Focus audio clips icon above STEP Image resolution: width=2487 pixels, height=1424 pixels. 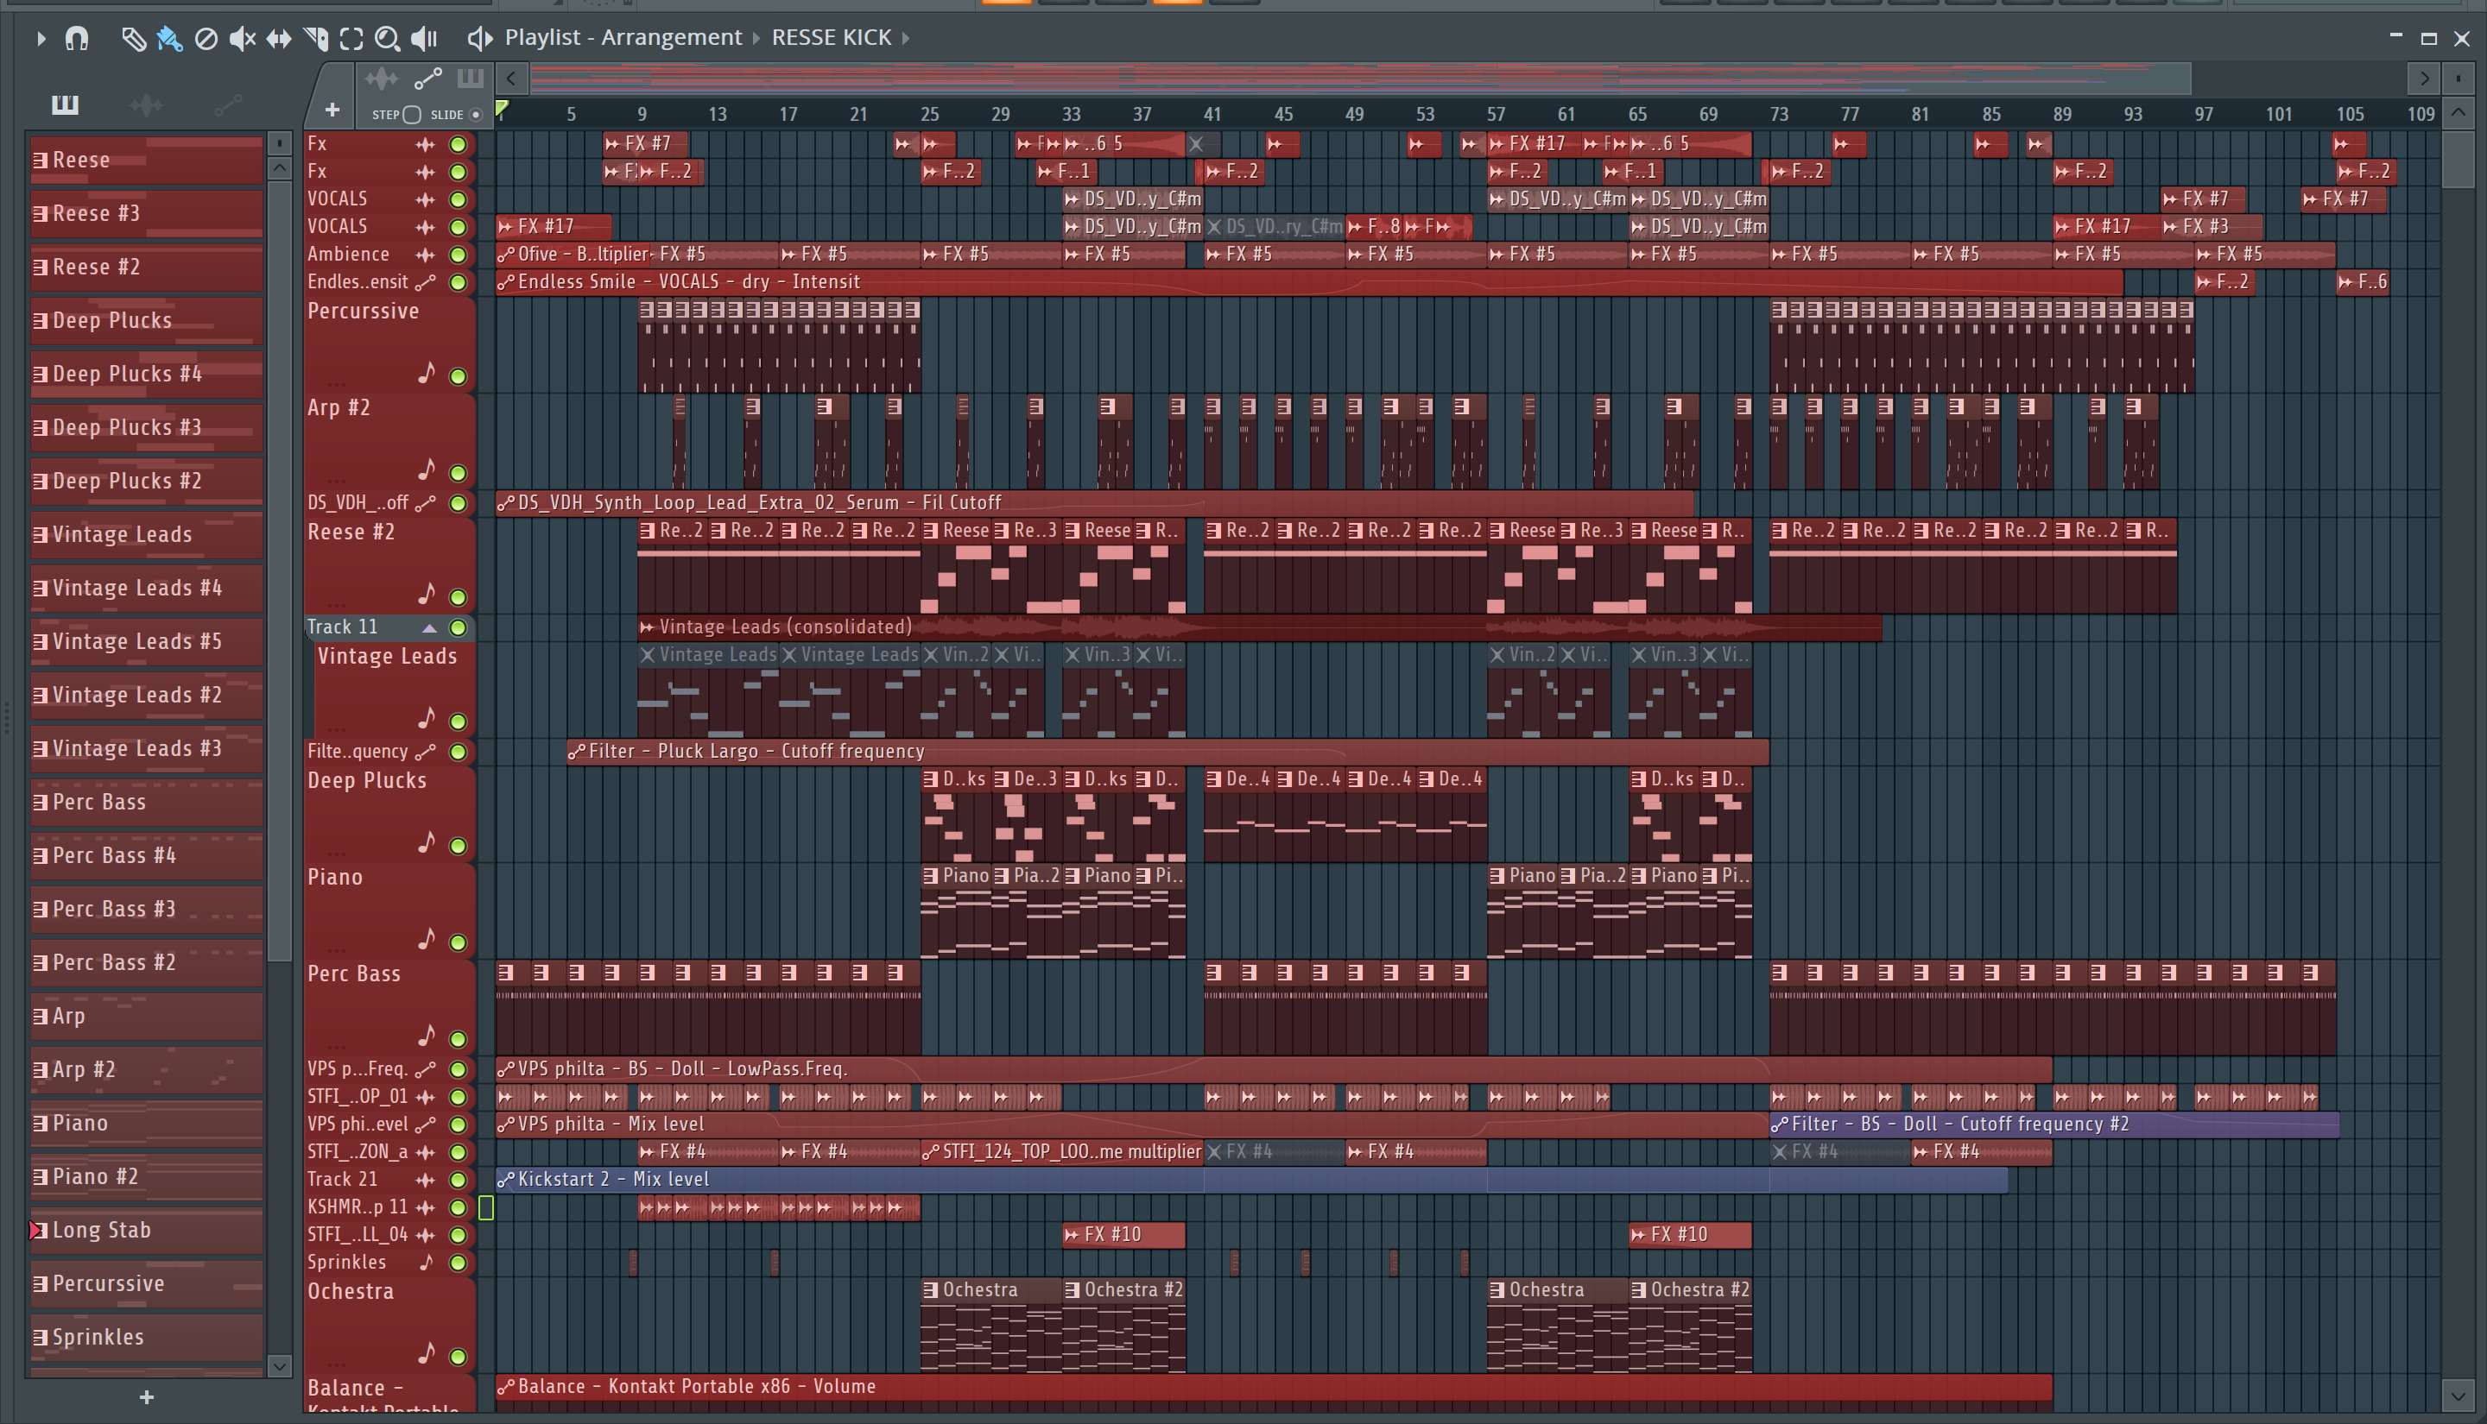coord(382,79)
